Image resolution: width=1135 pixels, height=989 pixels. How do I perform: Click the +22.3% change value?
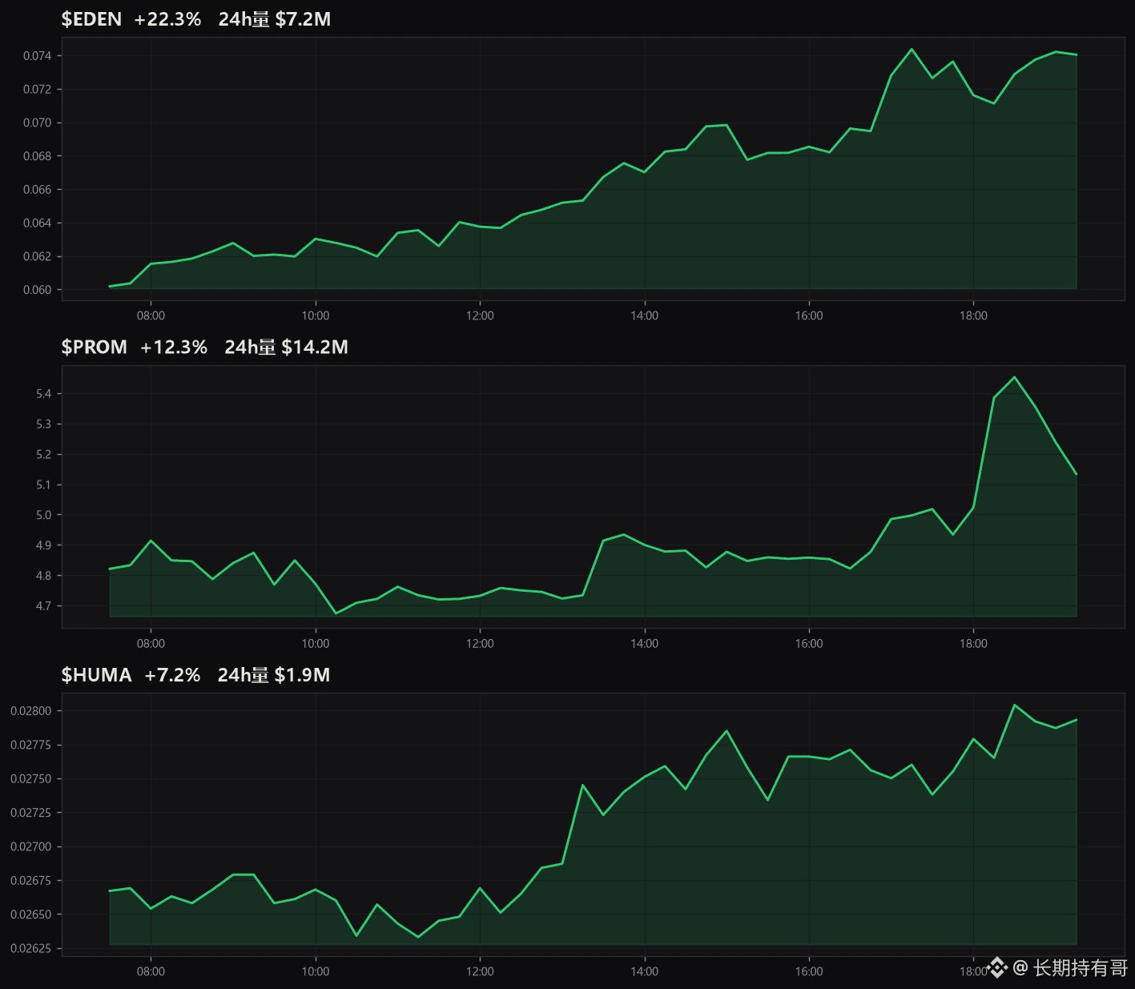167,19
